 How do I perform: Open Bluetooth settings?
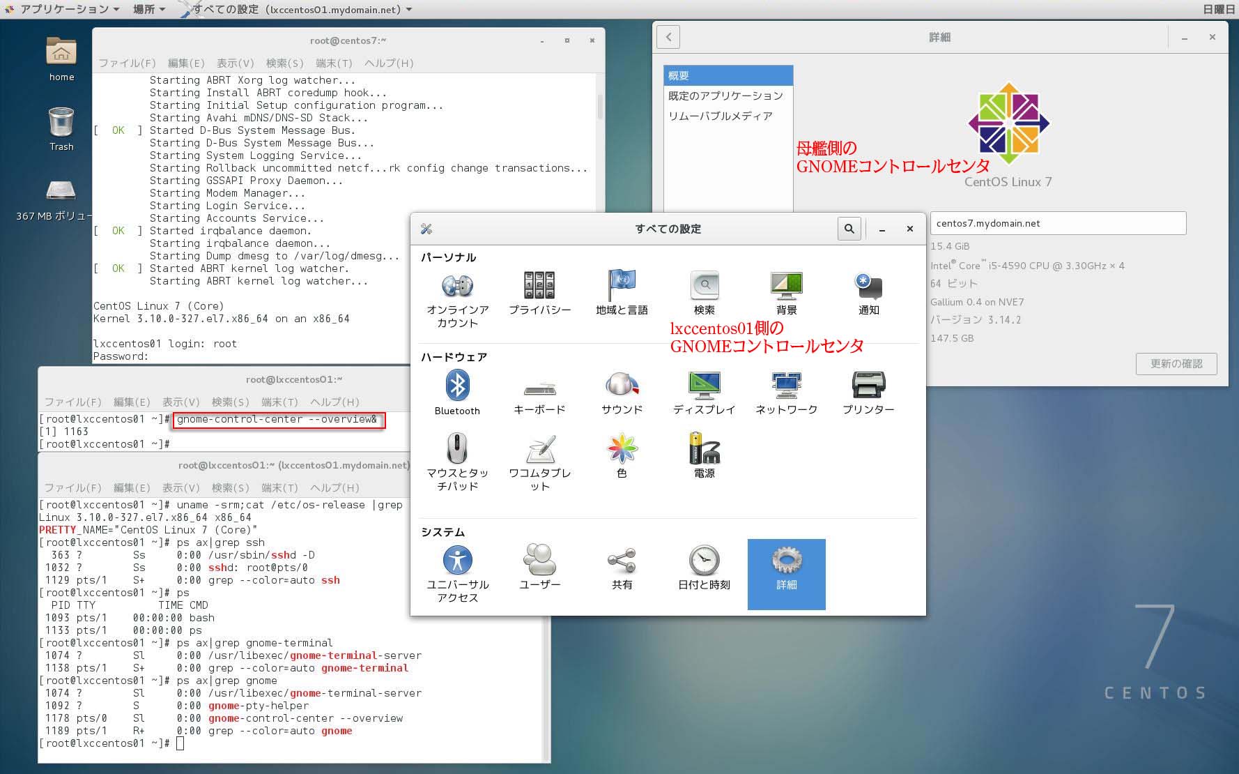[457, 393]
